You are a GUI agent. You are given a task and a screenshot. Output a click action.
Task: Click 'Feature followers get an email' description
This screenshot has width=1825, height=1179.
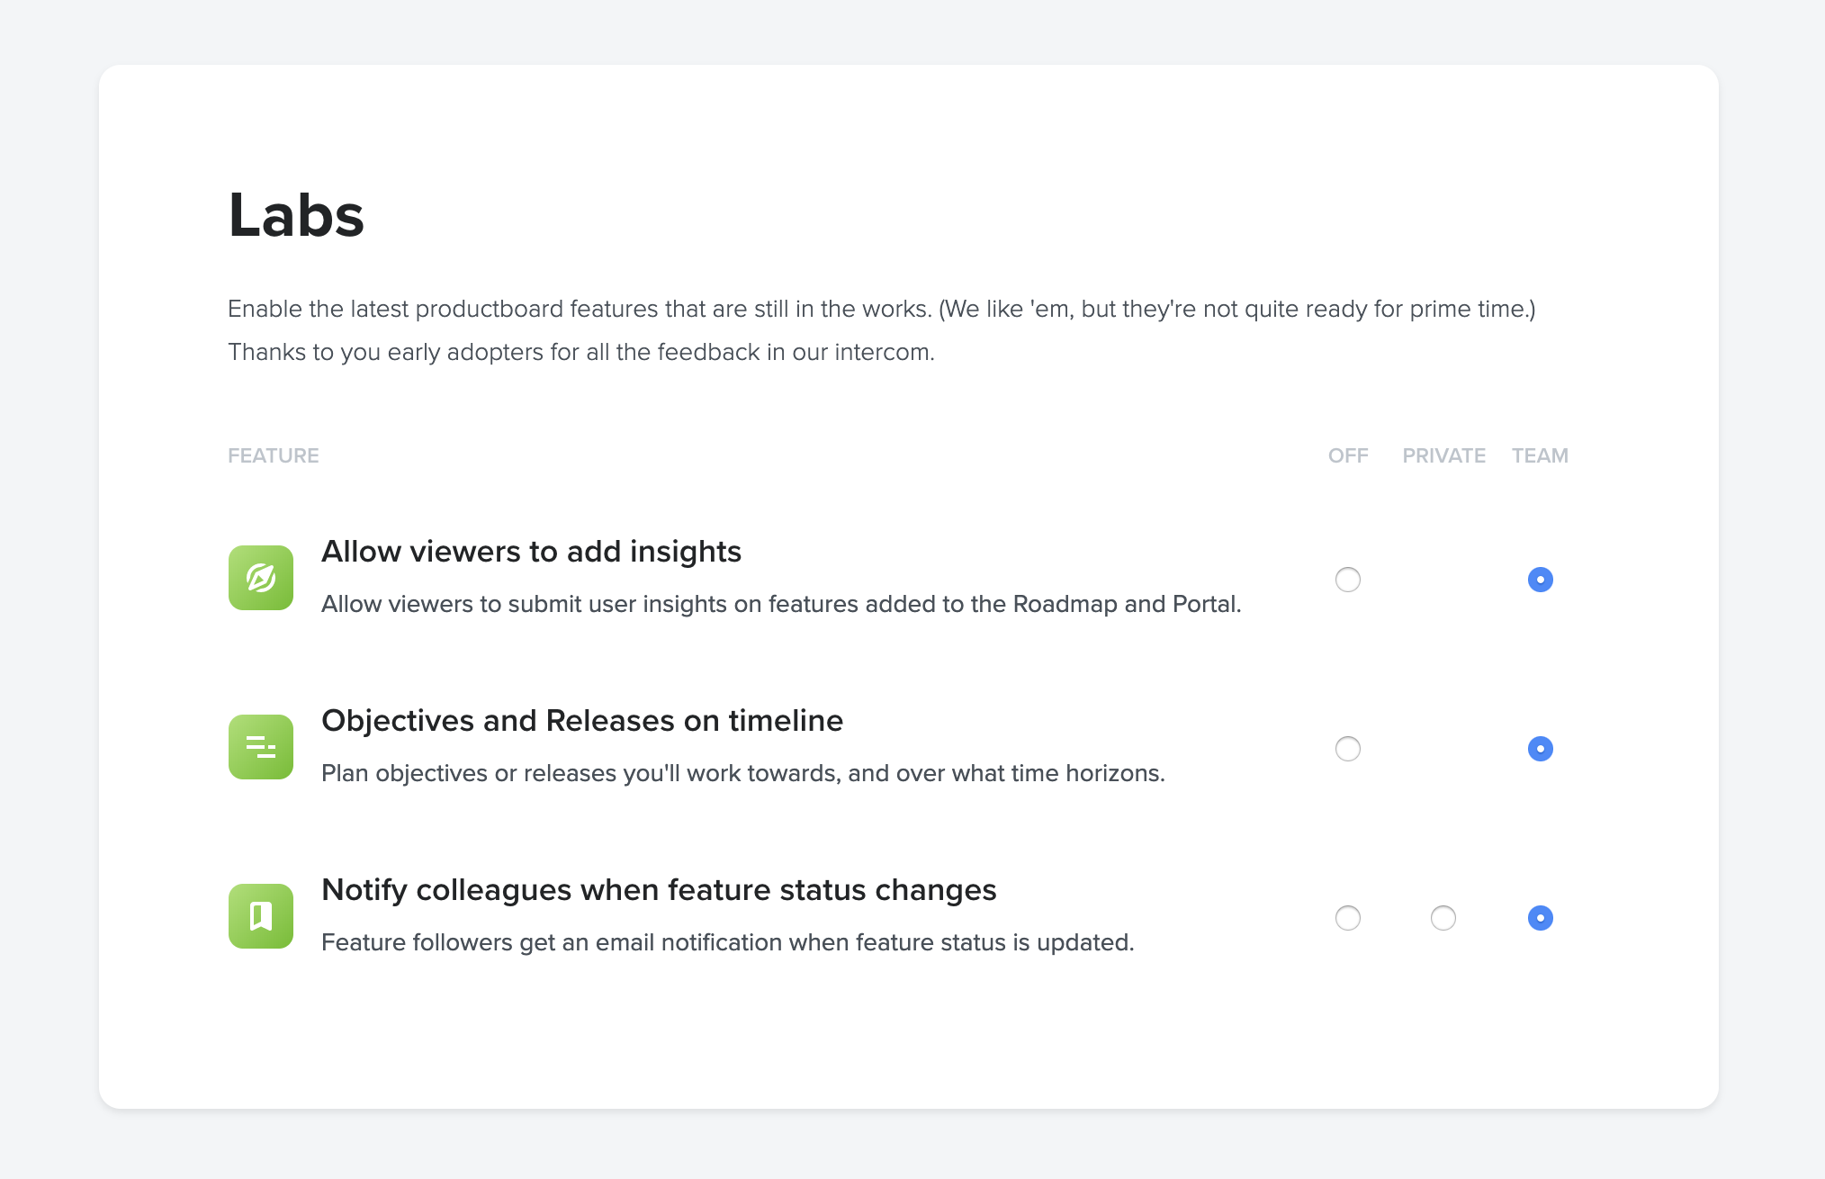click(x=728, y=942)
